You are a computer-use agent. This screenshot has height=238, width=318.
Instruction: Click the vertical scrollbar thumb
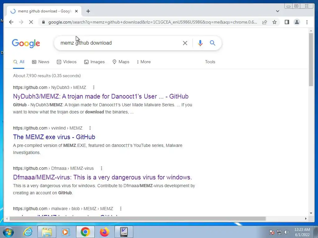click(x=311, y=60)
